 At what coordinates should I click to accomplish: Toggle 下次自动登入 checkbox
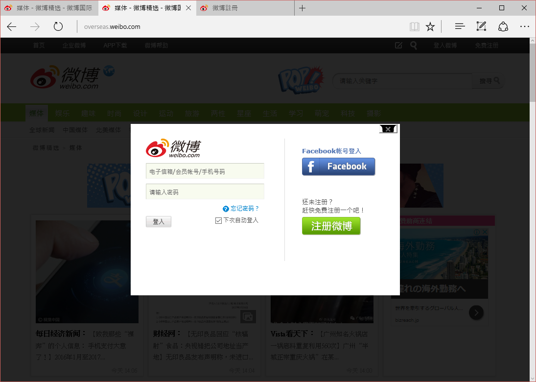coord(218,220)
